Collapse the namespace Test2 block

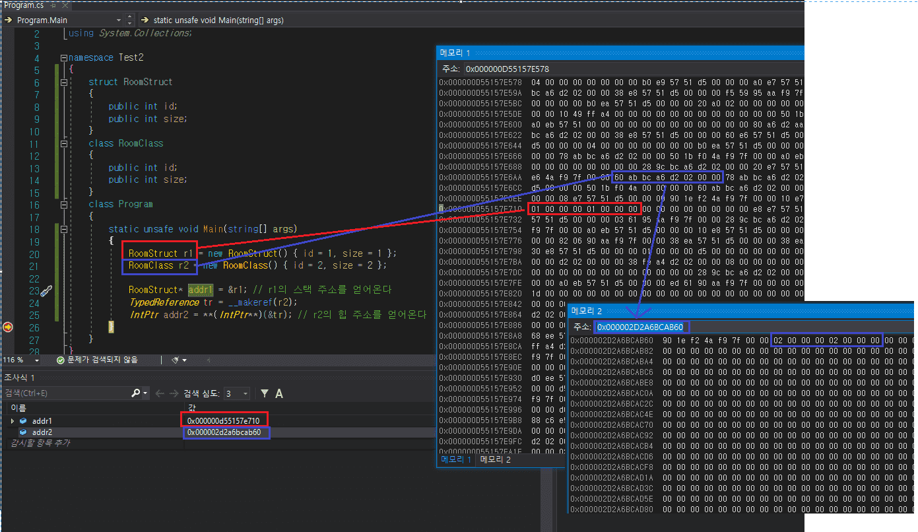63,58
